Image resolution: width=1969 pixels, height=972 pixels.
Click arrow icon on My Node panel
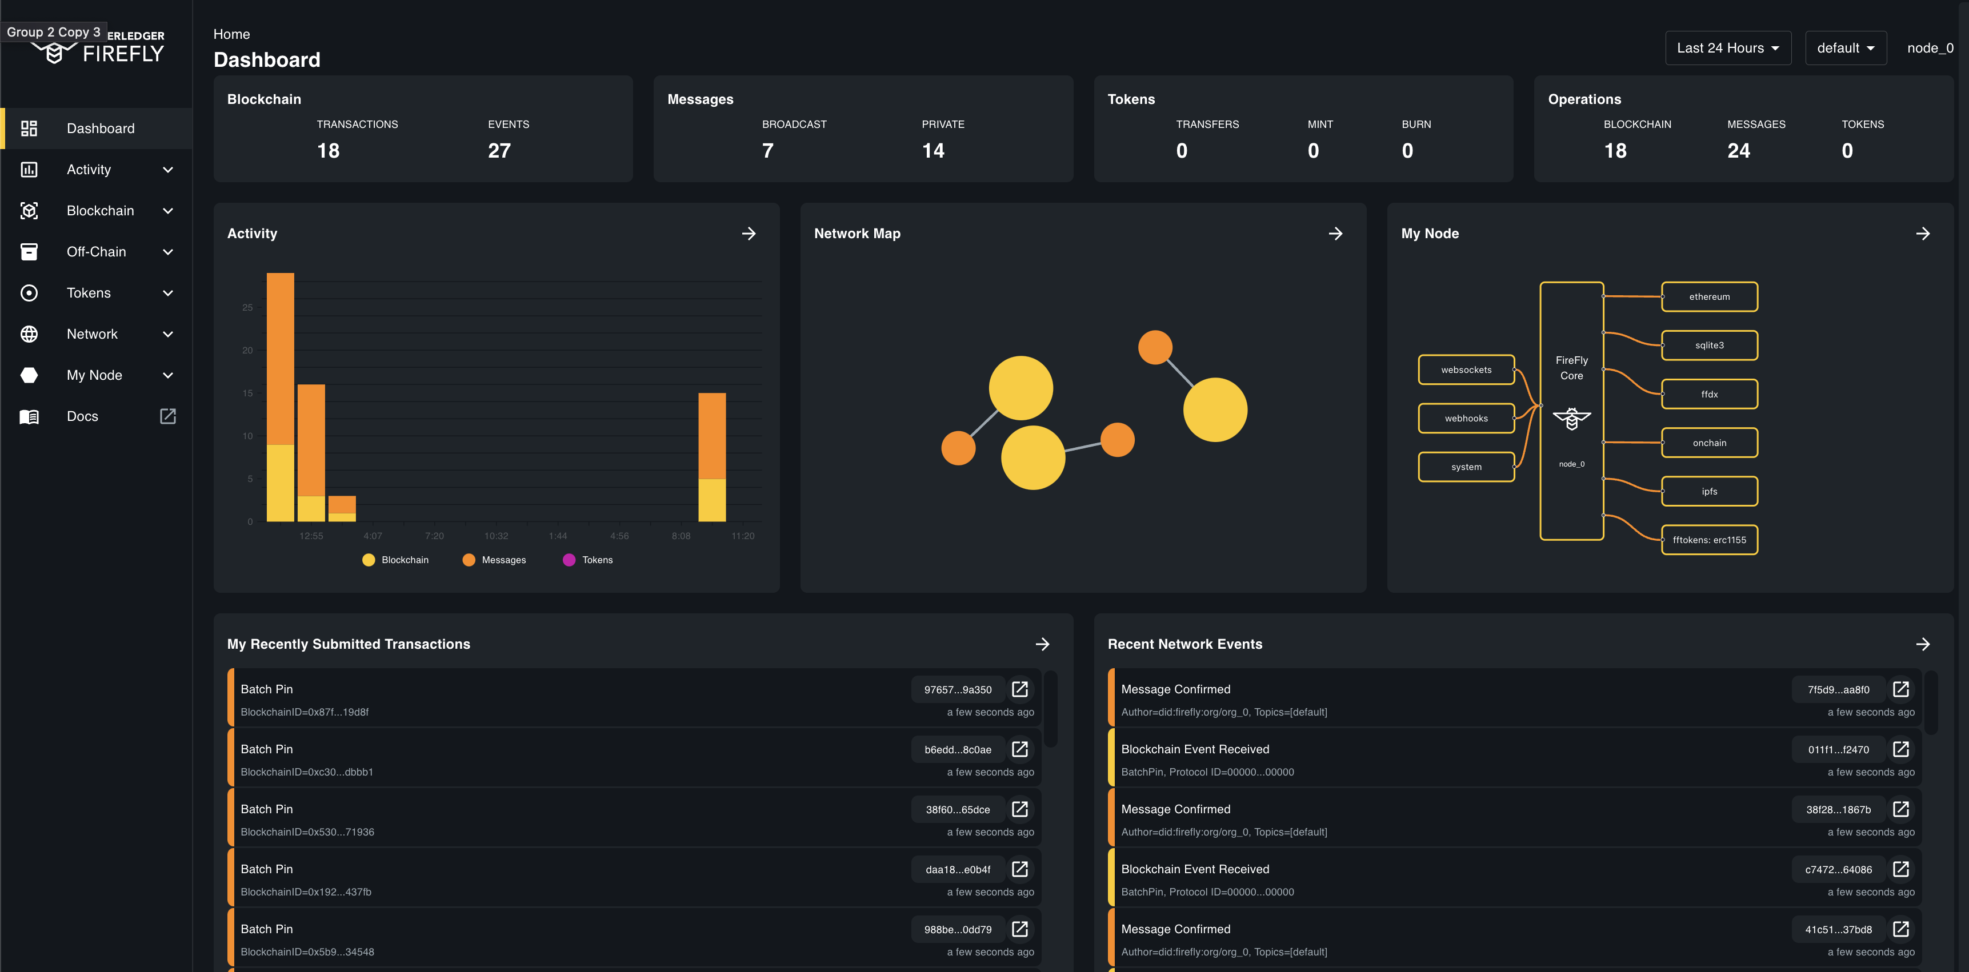click(x=1922, y=234)
